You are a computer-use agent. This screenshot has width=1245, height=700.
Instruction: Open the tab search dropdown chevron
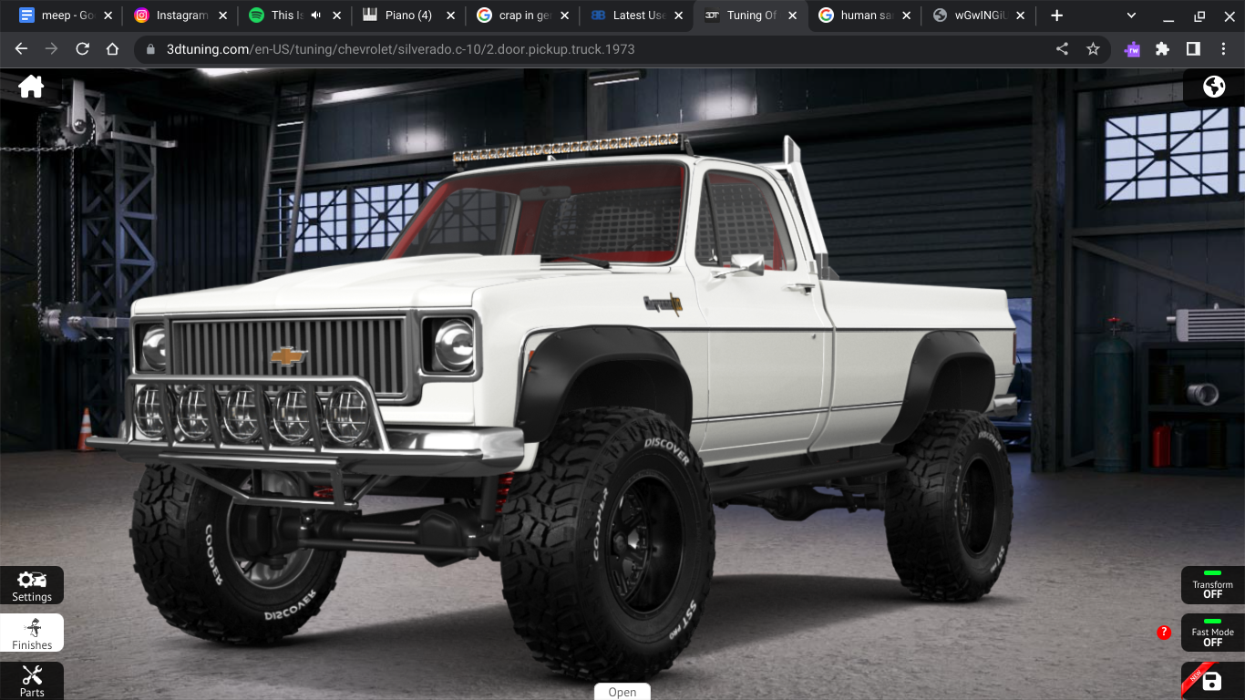pos(1131,15)
